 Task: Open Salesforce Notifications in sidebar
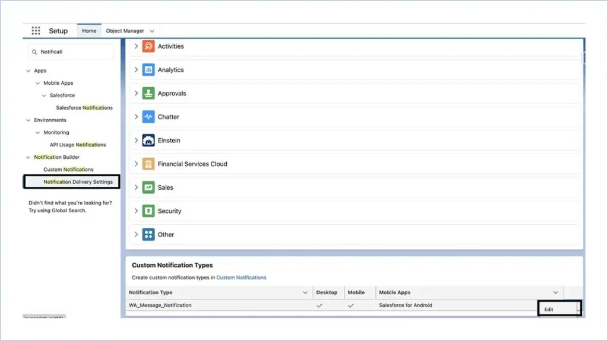coord(84,108)
